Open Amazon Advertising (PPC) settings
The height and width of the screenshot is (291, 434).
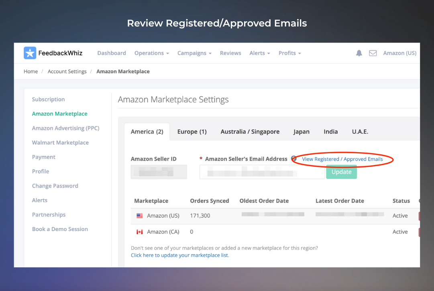65,128
